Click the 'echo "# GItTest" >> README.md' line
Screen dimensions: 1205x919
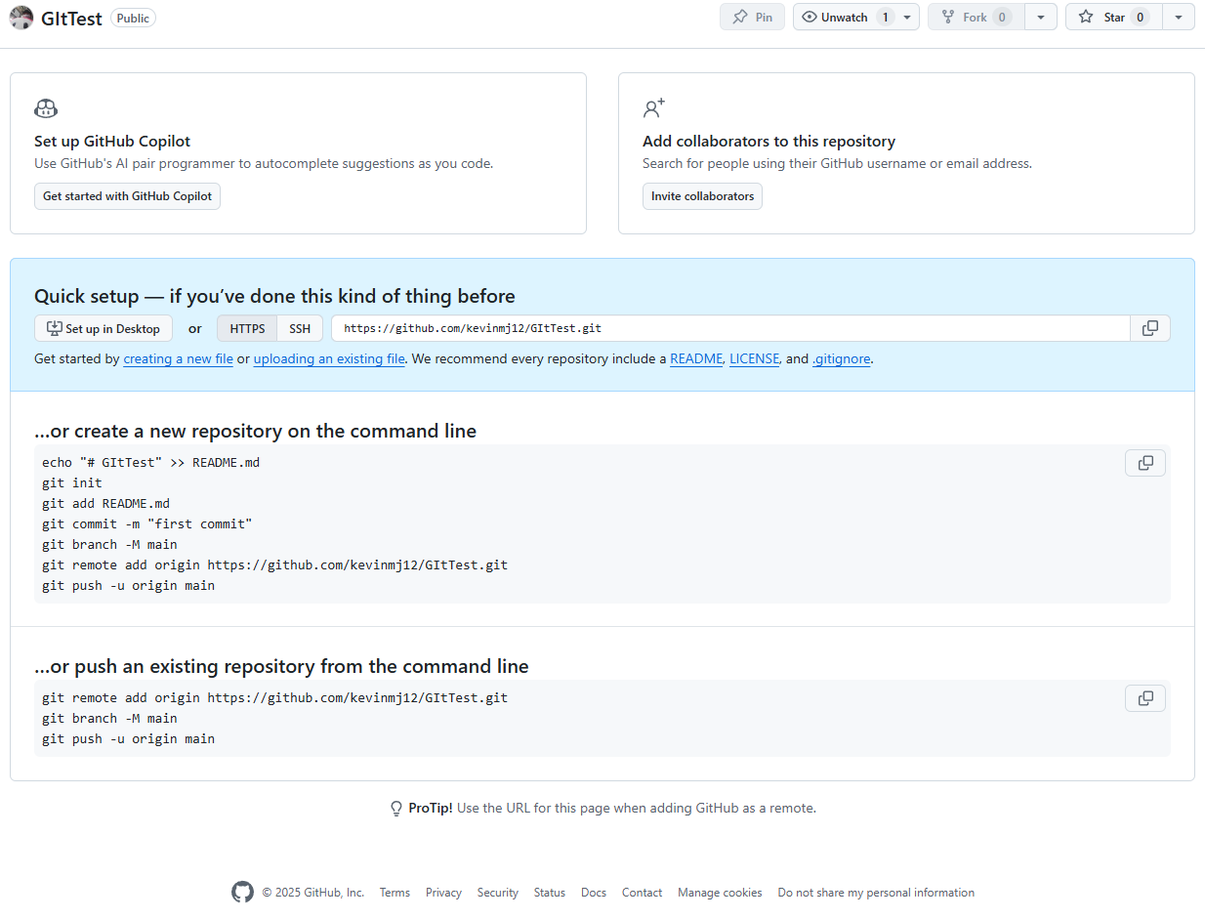[x=151, y=462]
